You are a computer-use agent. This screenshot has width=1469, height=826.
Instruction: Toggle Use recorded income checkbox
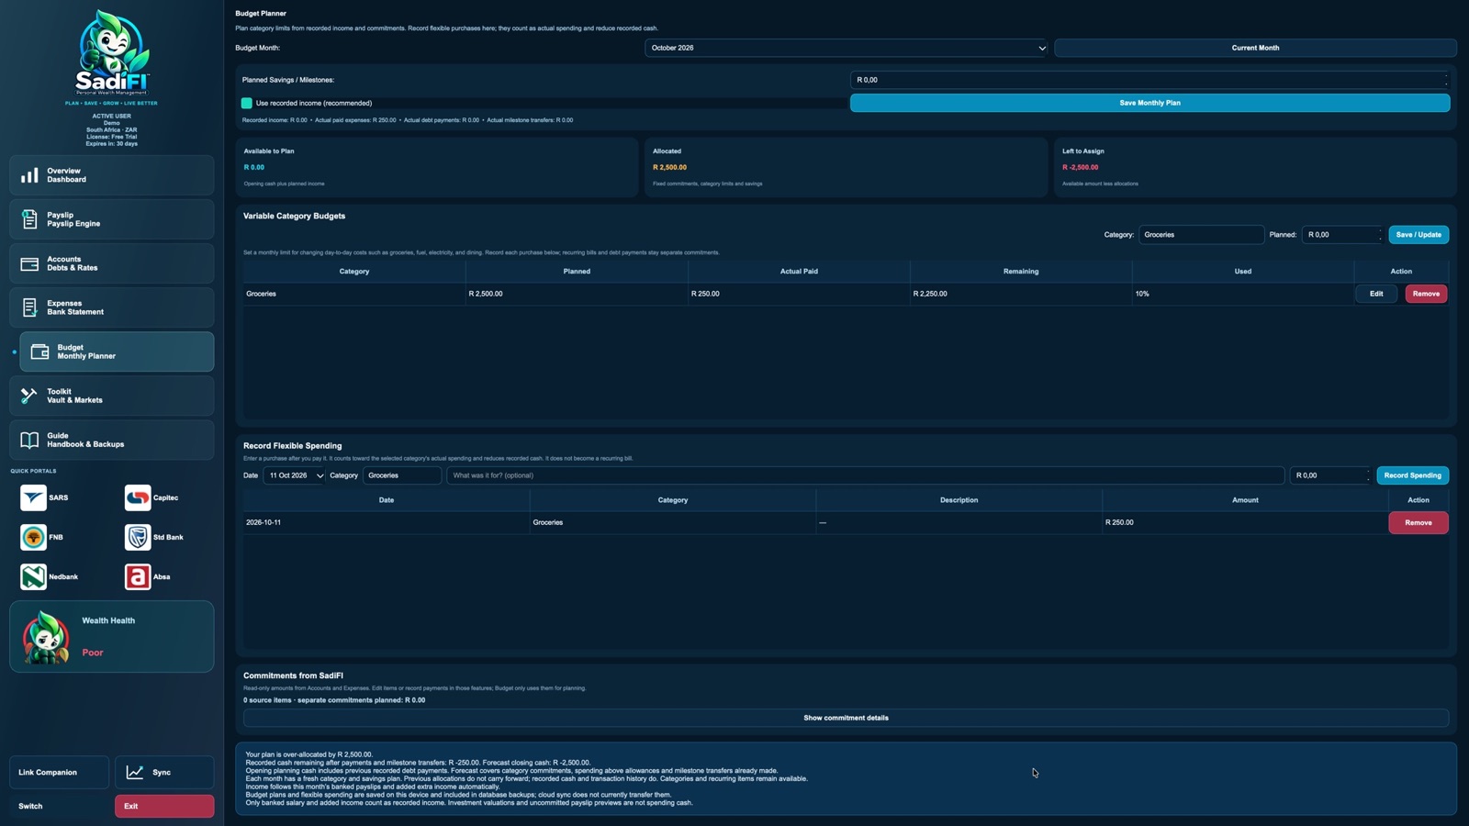pyautogui.click(x=247, y=103)
